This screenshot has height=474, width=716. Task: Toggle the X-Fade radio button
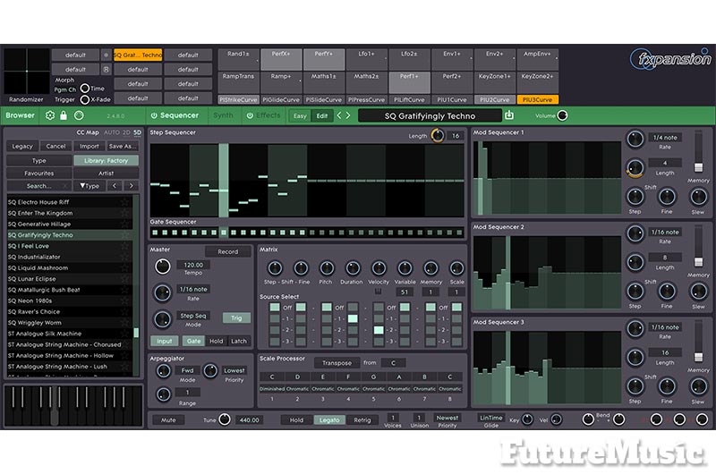(84, 99)
